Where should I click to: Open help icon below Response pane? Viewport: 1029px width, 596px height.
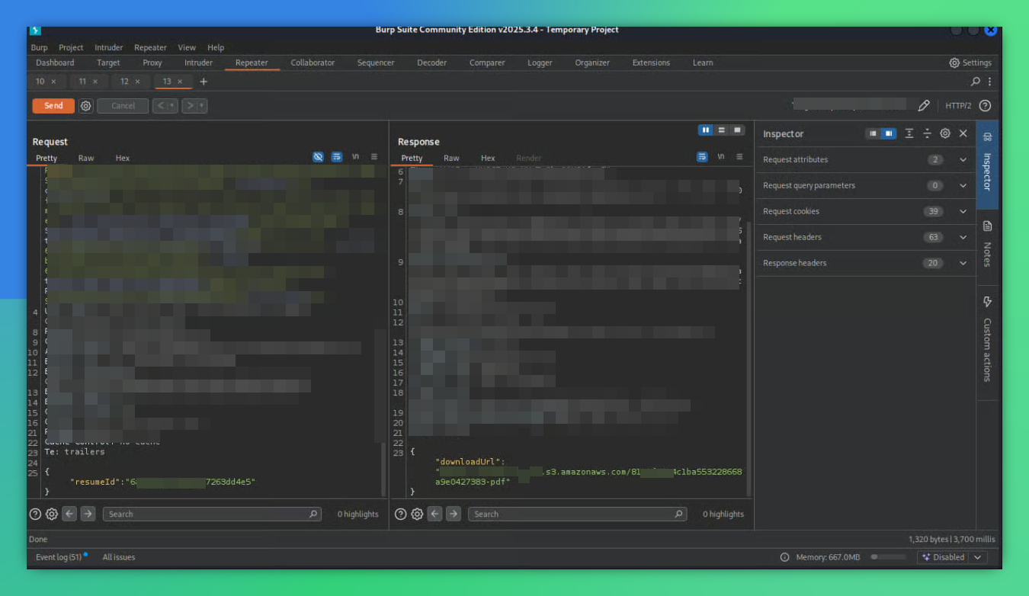[401, 514]
